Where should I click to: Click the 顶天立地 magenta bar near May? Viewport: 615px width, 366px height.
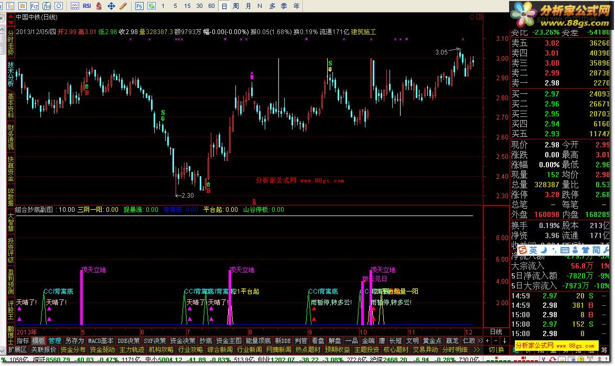[82, 297]
